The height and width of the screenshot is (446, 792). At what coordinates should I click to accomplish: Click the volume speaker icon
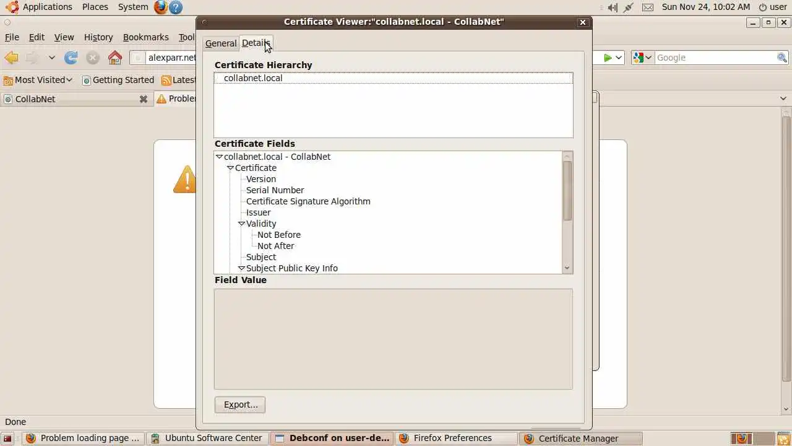(612, 7)
